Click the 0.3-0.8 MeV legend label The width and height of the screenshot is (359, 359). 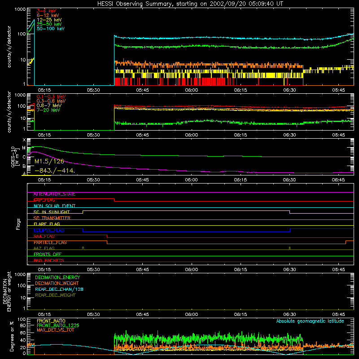[51, 101]
